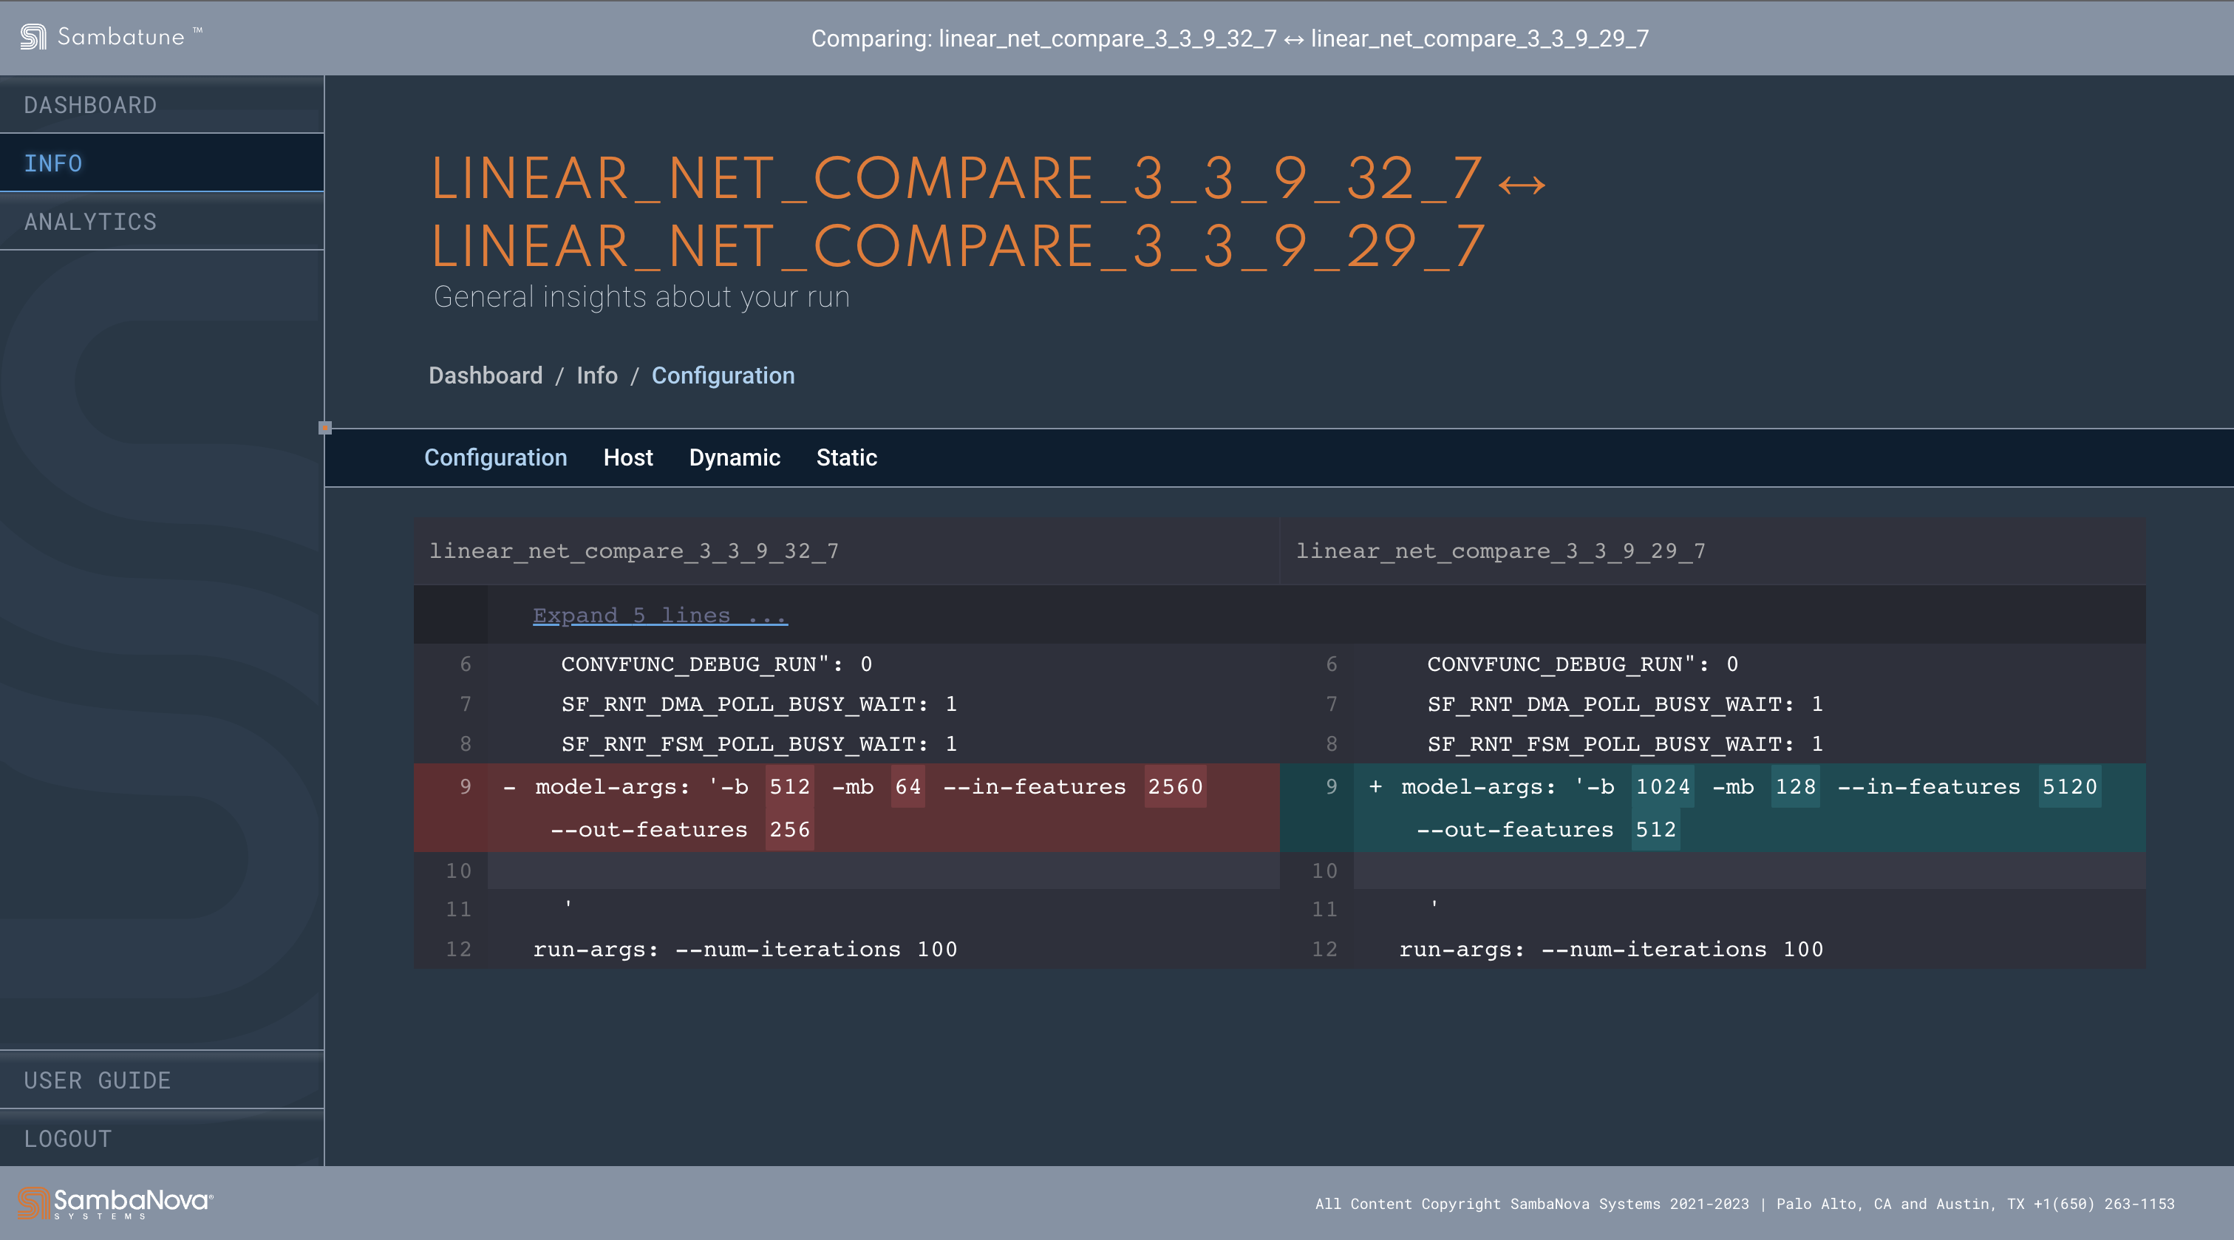Switch to the Host tab
Viewport: 2234px width, 1240px height.
[628, 458]
